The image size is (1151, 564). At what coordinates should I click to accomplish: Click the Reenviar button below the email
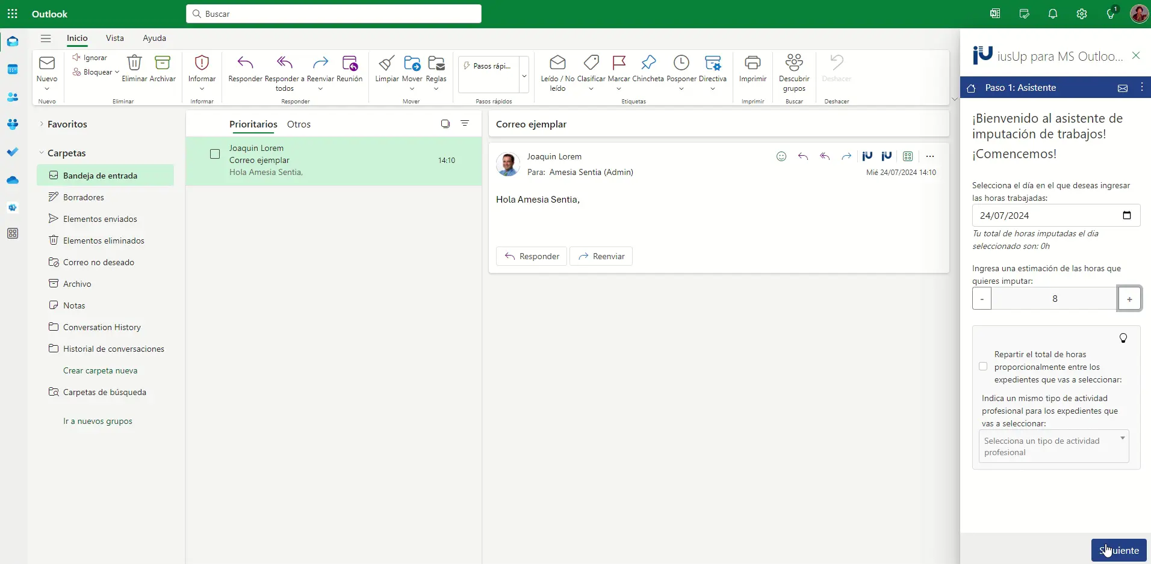pos(601,256)
